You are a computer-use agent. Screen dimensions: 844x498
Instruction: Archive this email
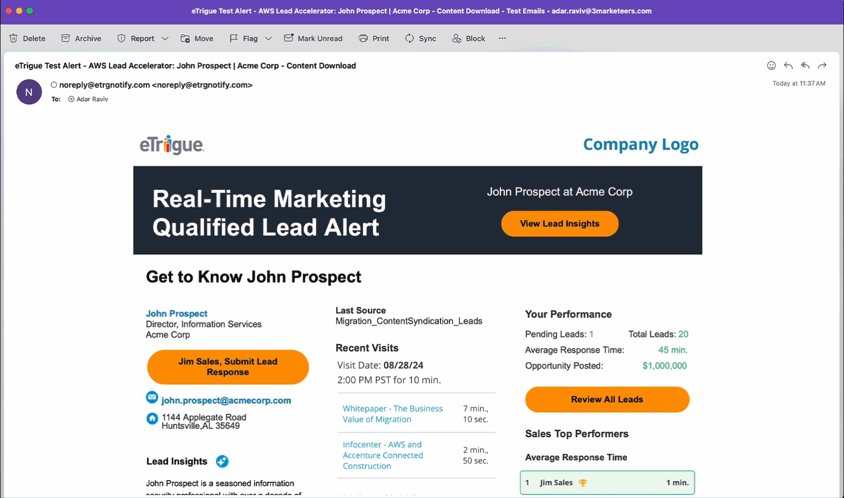(x=81, y=38)
